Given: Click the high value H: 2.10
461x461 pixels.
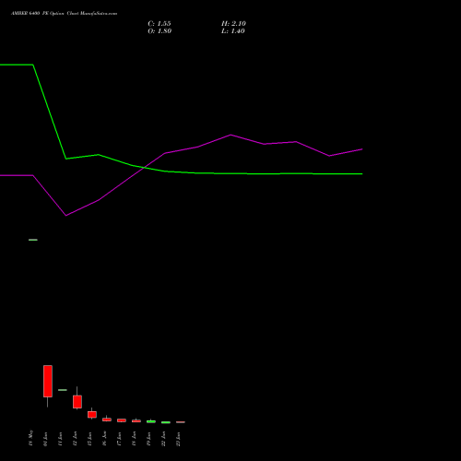Looking at the screenshot, I should 233,24.
